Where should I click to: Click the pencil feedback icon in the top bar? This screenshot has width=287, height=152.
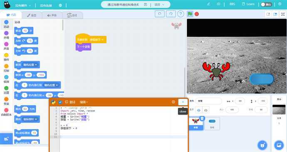[x=208, y=4]
